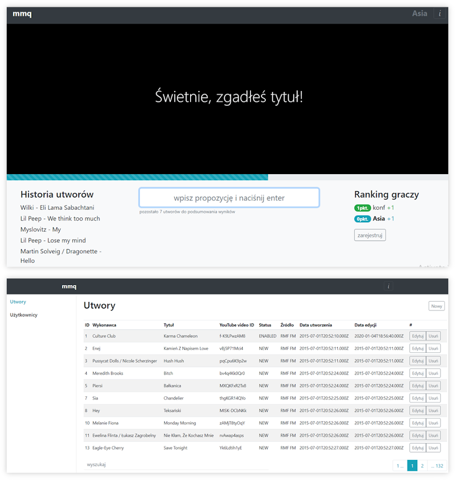
Task: Open the Utwory sidebar section
Action: [18, 302]
